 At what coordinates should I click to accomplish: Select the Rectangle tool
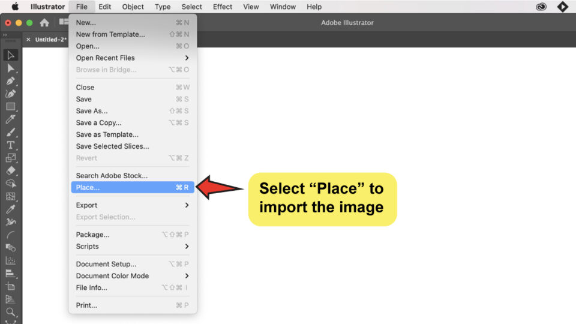point(10,107)
